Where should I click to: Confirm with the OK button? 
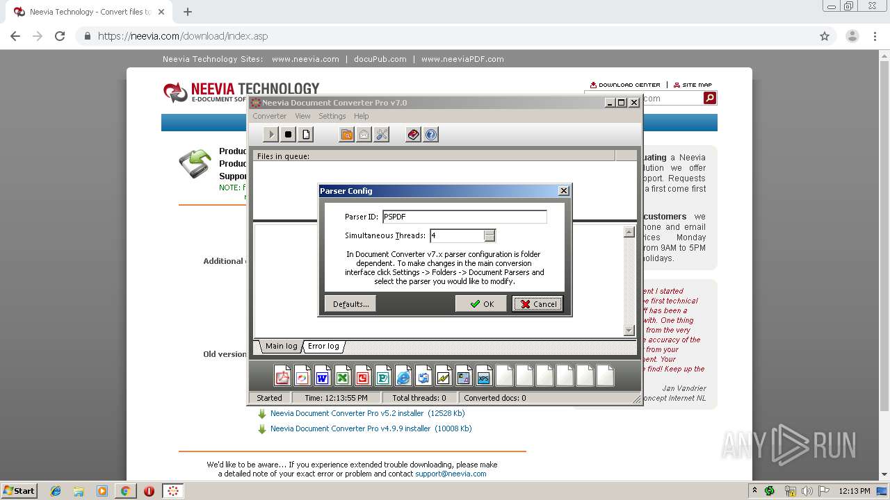(481, 304)
